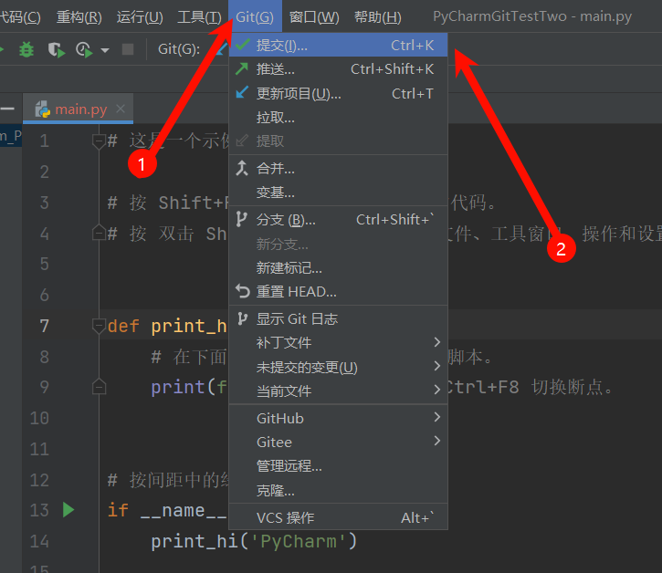The width and height of the screenshot is (662, 573).
Task: Select 重置 HEAD... menu item
Action: coord(338,292)
